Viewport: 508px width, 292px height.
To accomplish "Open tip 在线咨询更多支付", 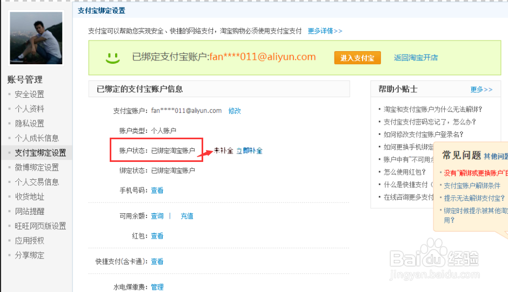I will coord(409,197).
